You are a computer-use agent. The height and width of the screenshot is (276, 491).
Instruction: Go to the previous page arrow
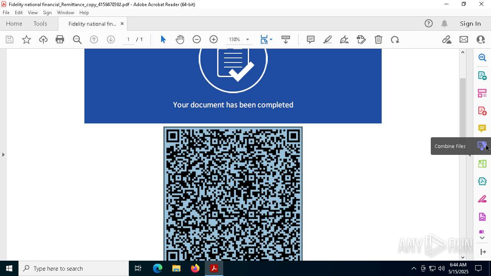(x=94, y=39)
